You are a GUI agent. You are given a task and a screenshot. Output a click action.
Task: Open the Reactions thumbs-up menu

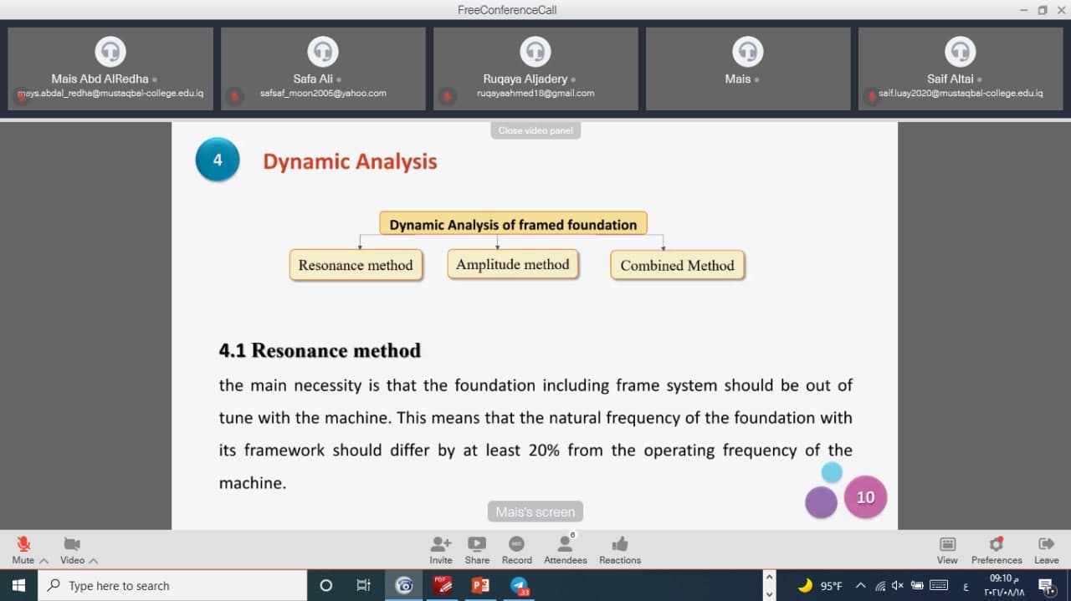(x=619, y=545)
